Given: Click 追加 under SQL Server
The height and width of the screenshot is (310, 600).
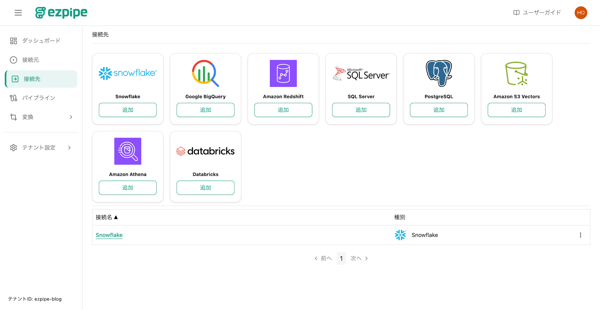Looking at the screenshot, I should 361,110.
